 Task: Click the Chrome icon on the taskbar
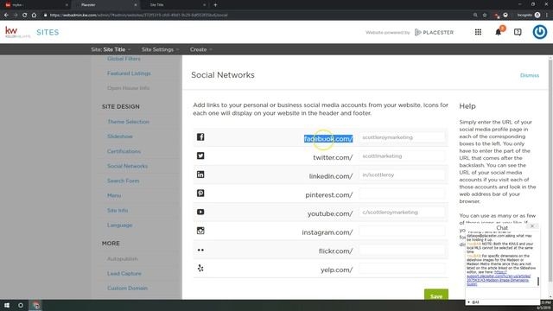coord(35,305)
